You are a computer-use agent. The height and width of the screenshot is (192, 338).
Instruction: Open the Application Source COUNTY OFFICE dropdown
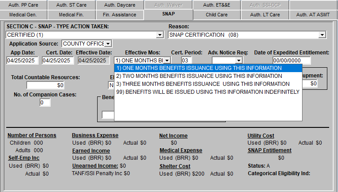coord(108,44)
